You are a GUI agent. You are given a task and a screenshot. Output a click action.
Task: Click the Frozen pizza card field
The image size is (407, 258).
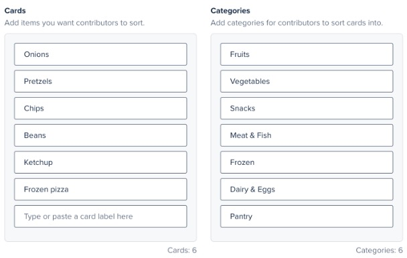coord(100,190)
